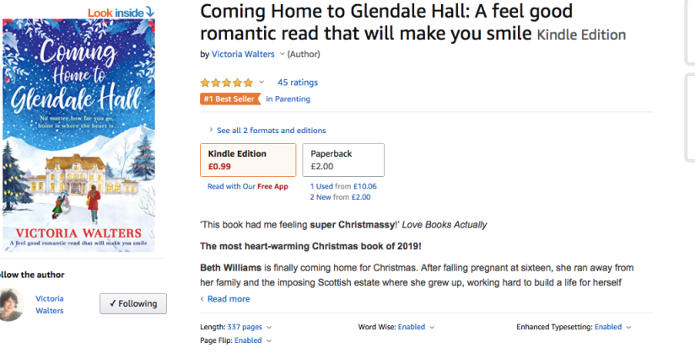This screenshot has width=695, height=353.
Task: Click the five-star rating icons
Action: [x=226, y=83]
